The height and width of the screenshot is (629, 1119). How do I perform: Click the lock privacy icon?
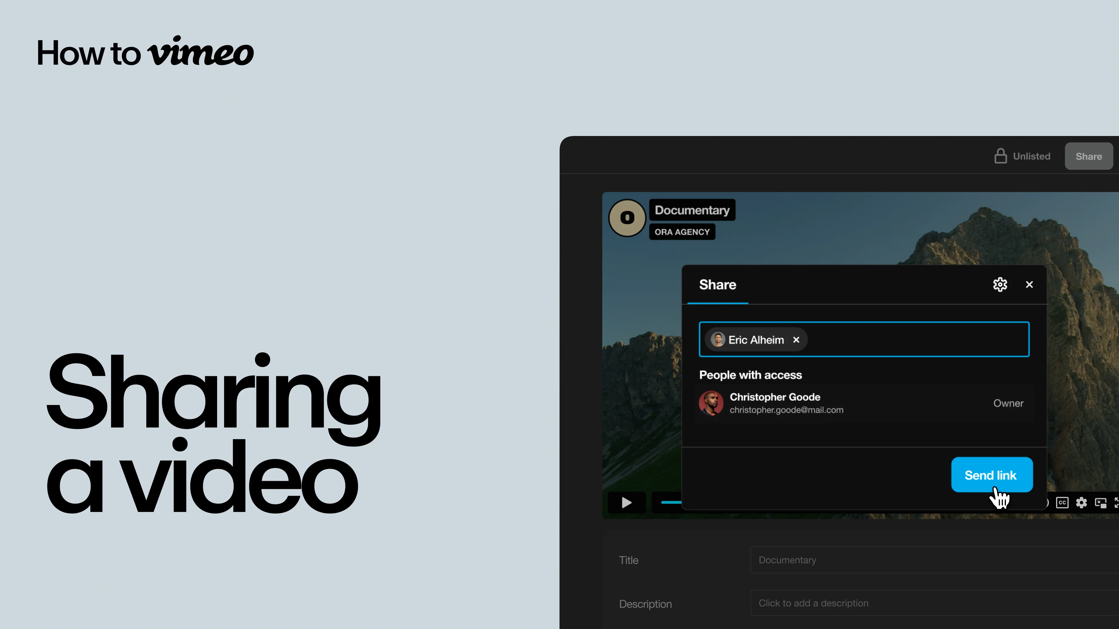click(x=1000, y=156)
